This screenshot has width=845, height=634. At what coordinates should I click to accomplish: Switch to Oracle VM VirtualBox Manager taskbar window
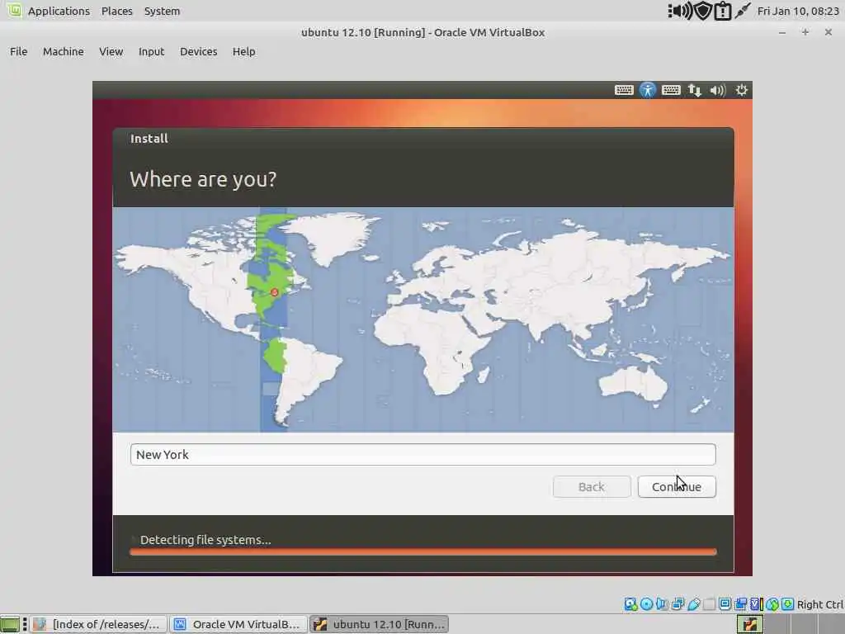point(238,624)
